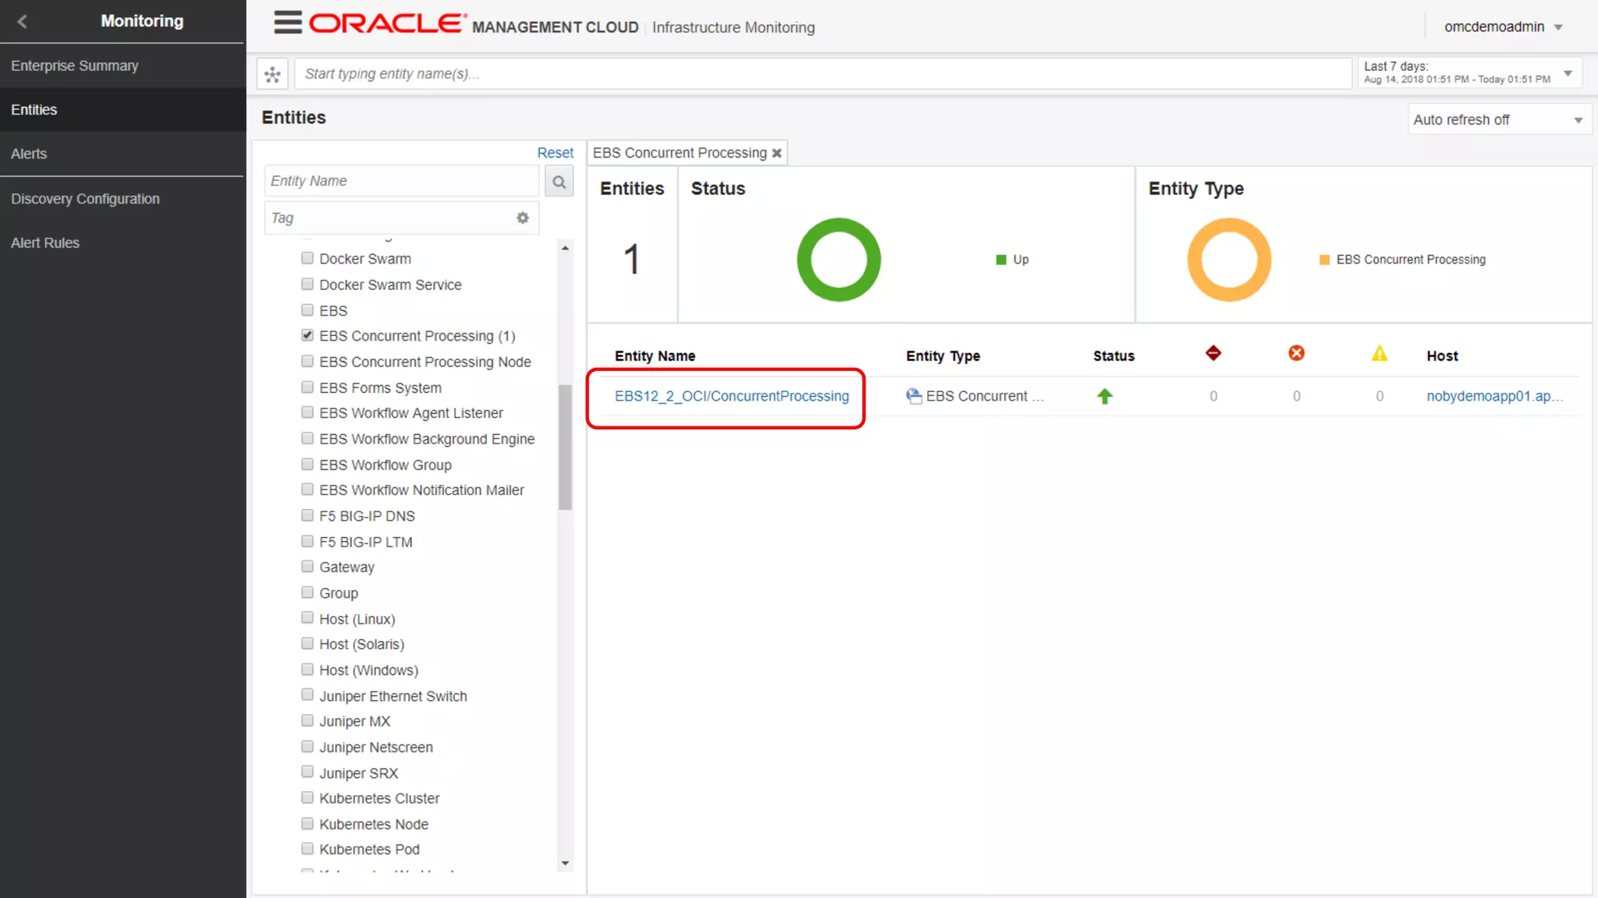The width and height of the screenshot is (1598, 898).
Task: Click filter list scroll up arrow
Action: pos(565,248)
